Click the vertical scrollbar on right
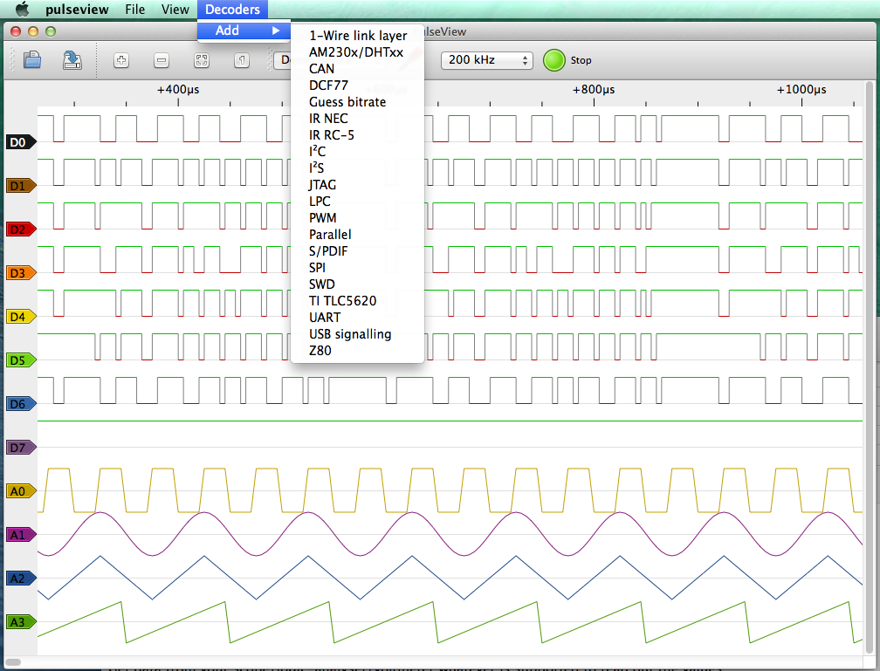This screenshot has height=671, width=880. [x=868, y=366]
